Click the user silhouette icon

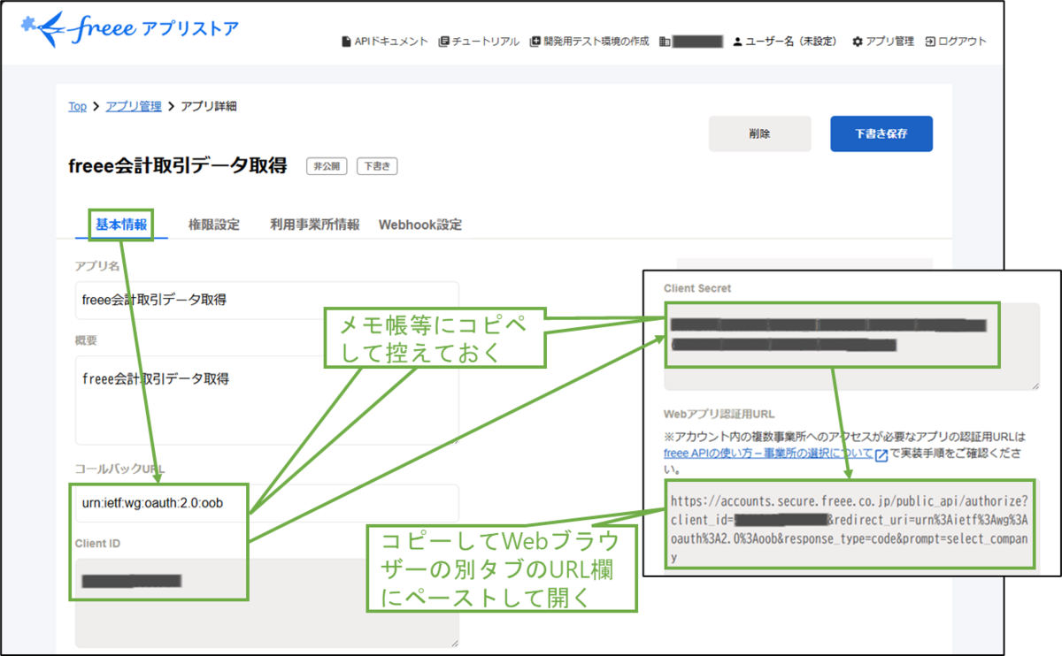737,42
